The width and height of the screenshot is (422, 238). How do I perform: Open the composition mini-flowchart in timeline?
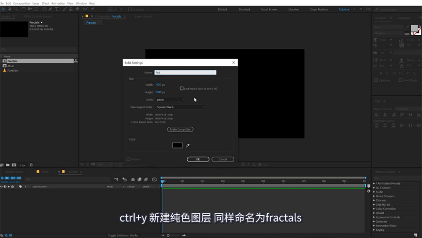tap(116, 179)
